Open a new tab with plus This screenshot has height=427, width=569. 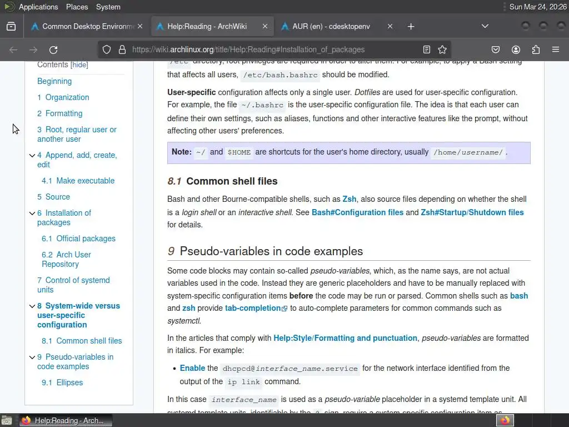[411, 27]
